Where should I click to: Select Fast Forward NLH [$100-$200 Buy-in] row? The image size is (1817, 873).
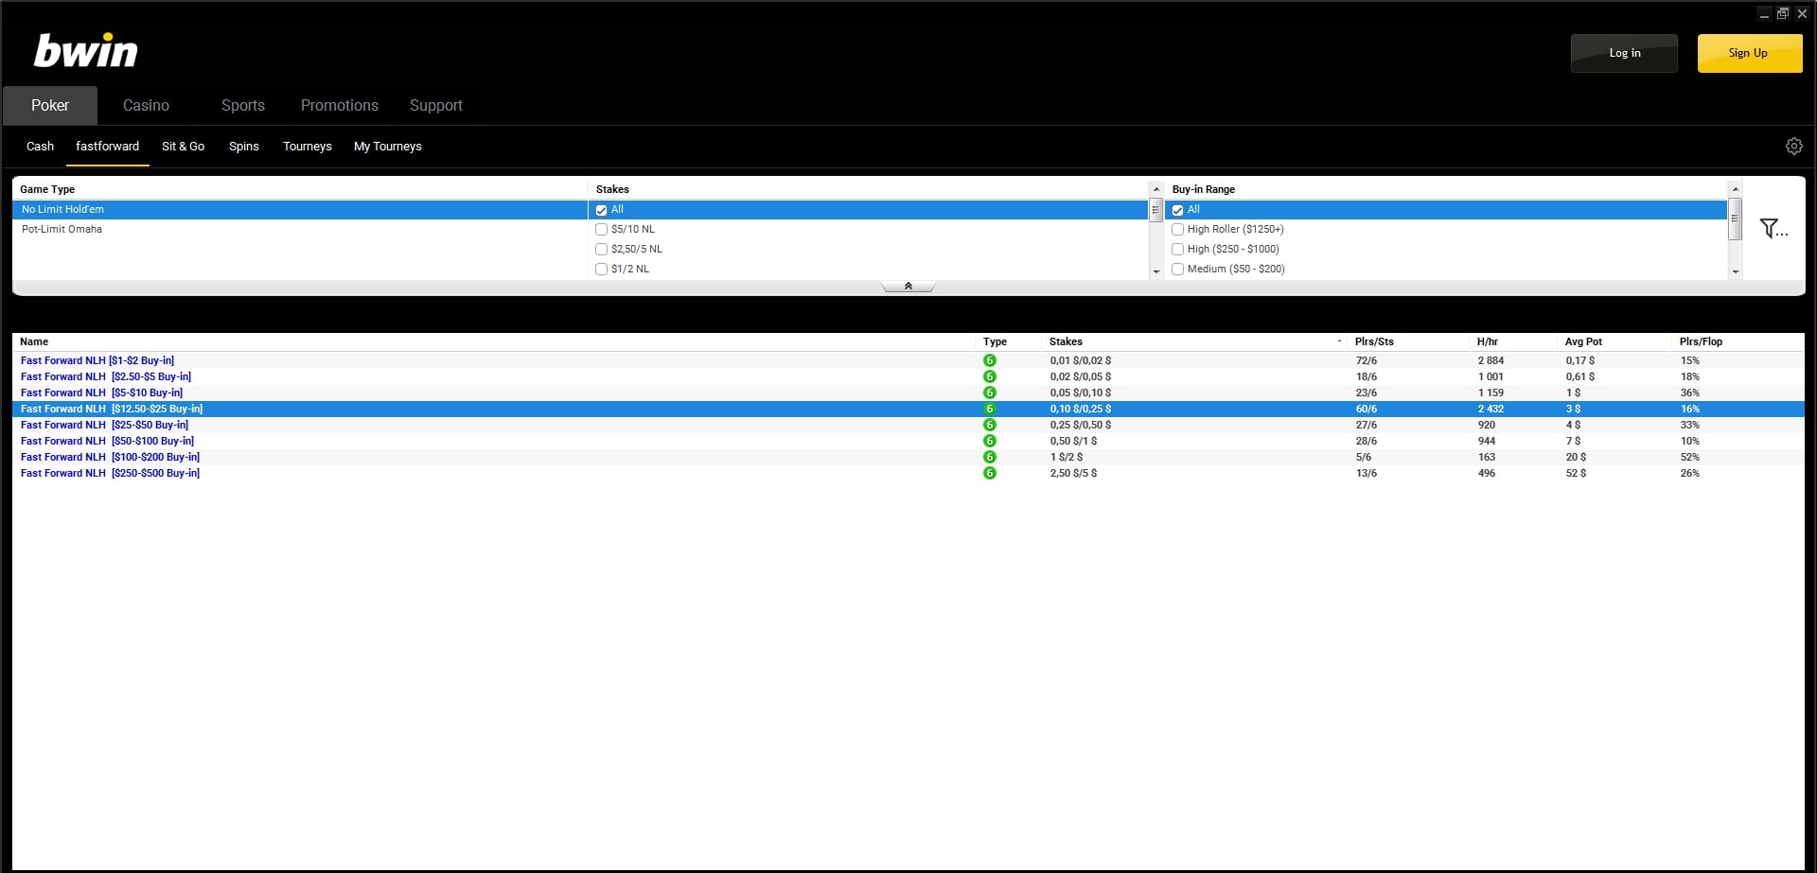(x=908, y=457)
